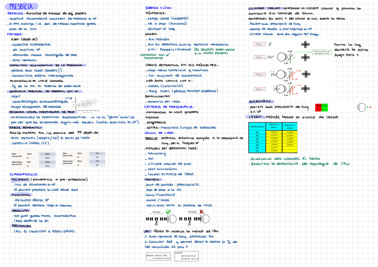Select the Paso 3 label box
Viewport: 378px width, 267px height.
(259, 74)
